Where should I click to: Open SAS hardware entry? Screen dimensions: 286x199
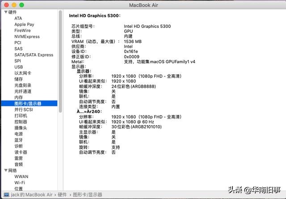pyautogui.click(x=18, y=49)
